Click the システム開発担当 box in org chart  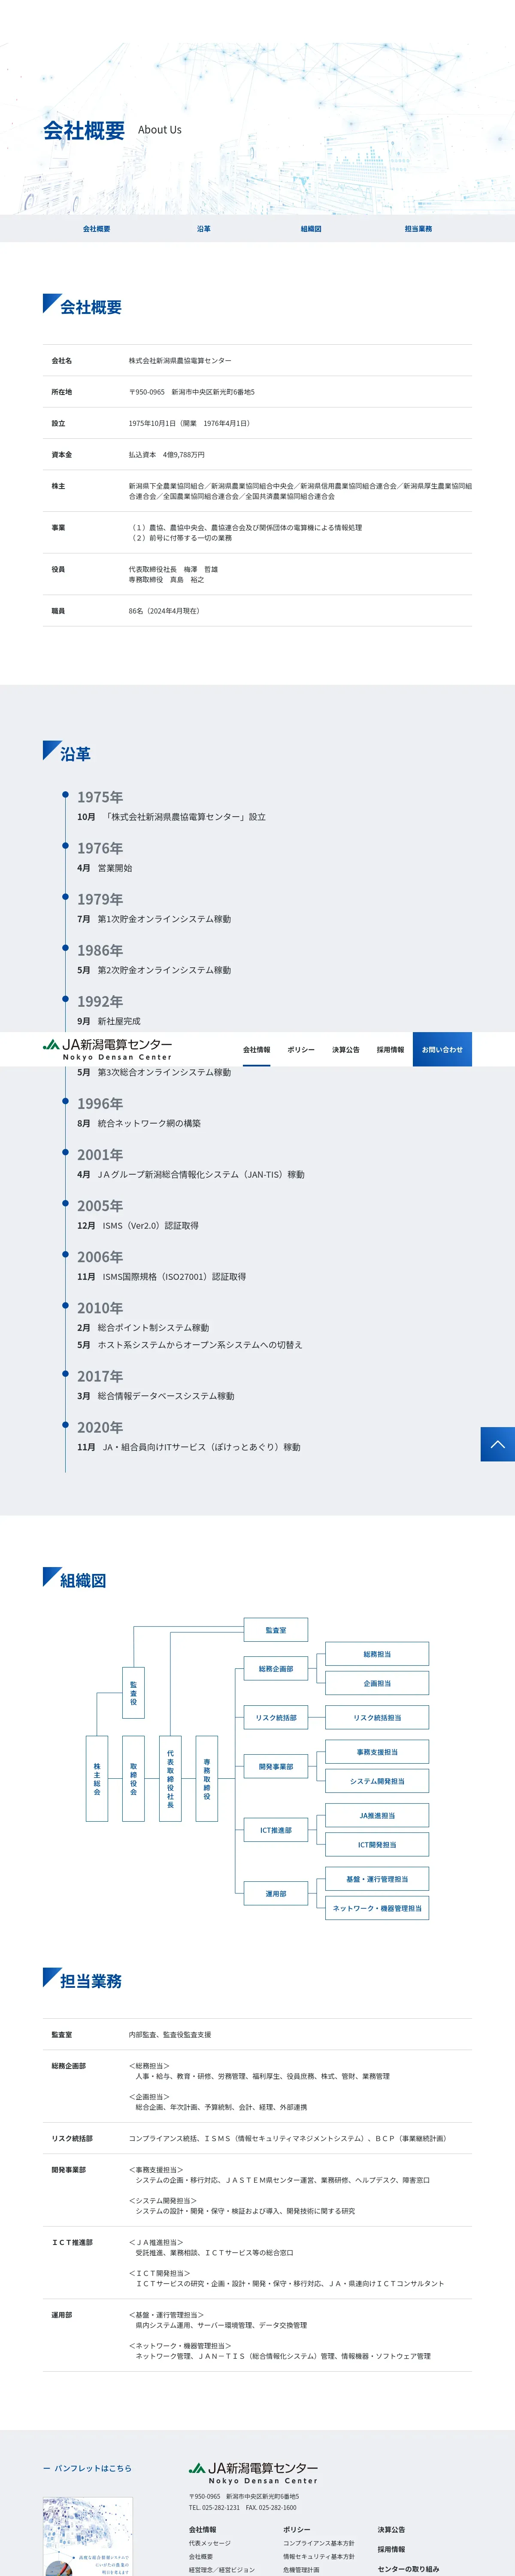(377, 1780)
